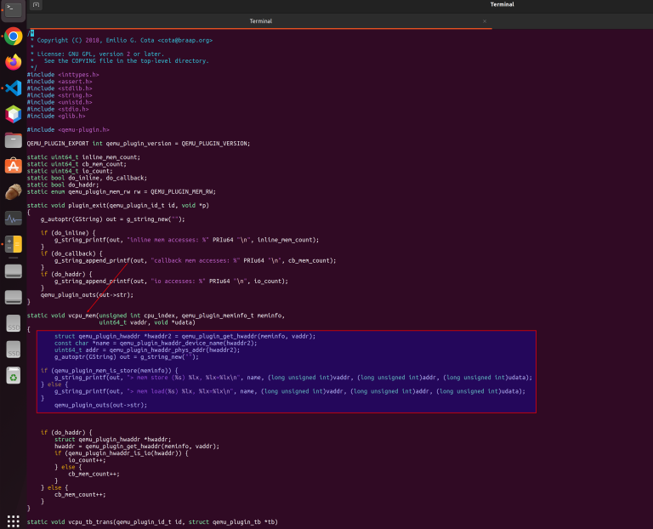Close the Terminal tab with x
The height and width of the screenshot is (529, 653).
[485, 21]
